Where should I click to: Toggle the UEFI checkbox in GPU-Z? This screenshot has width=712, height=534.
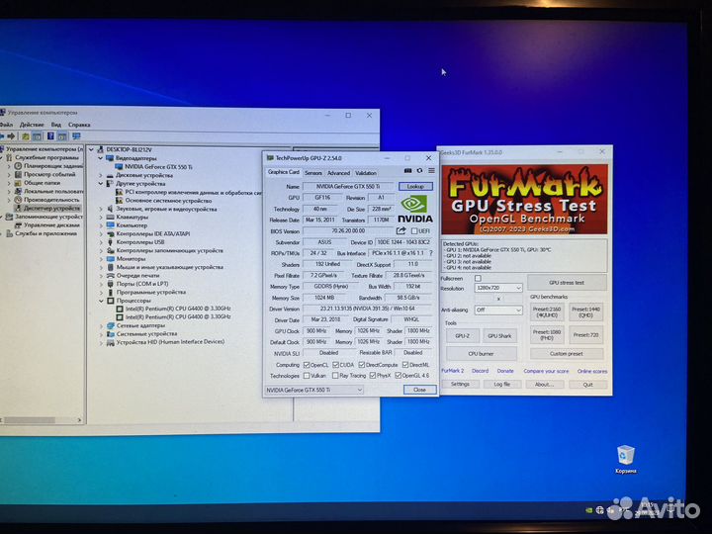click(x=415, y=230)
